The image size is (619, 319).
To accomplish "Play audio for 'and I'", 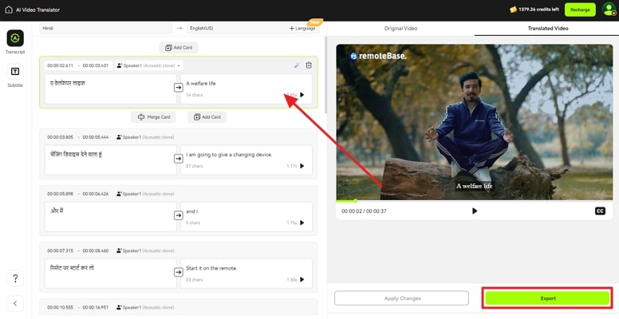I will 302,223.
